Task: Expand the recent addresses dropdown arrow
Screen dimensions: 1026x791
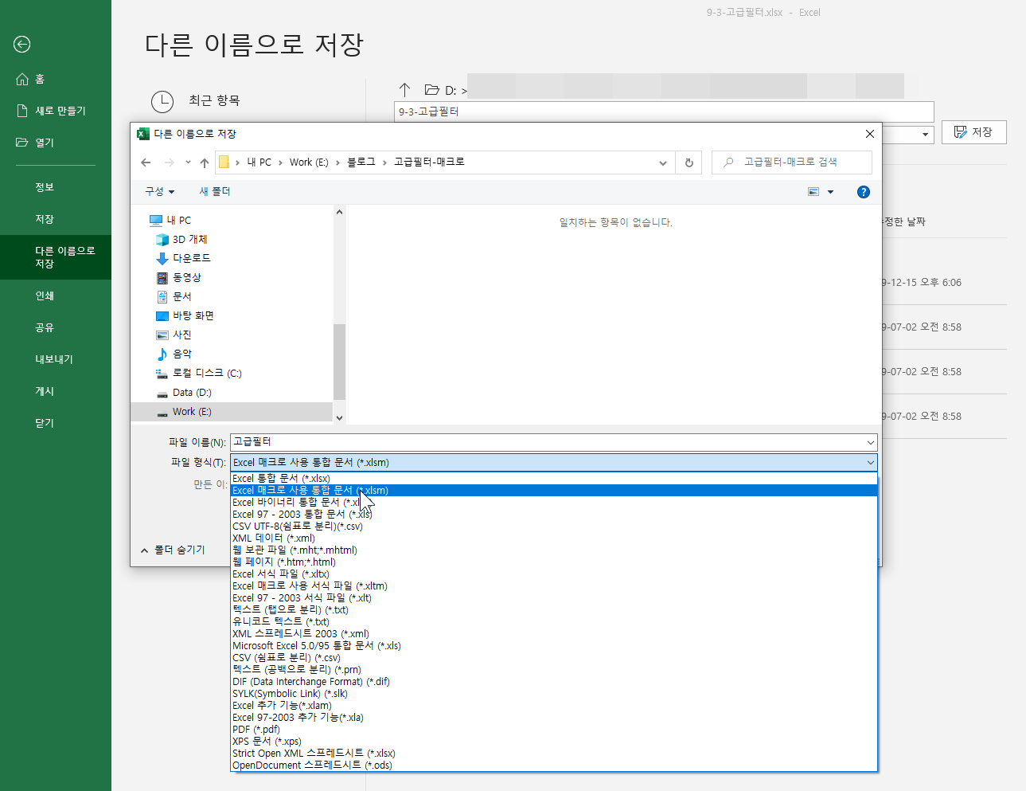Action: tap(662, 162)
